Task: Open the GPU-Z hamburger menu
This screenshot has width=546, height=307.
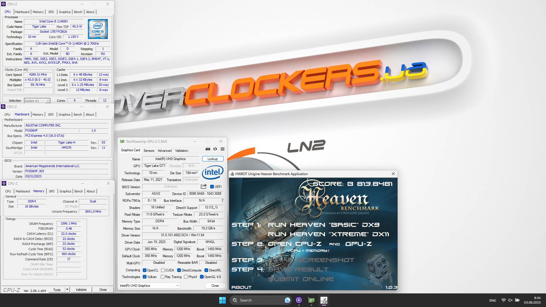Action: 223,149
